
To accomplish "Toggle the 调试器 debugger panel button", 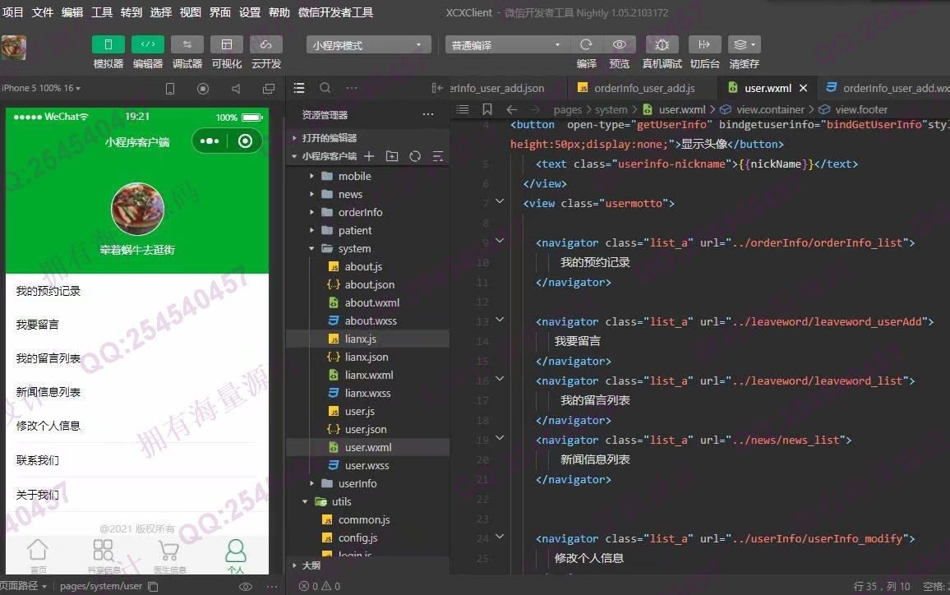I will 187,44.
